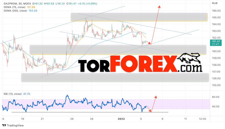This screenshot has width=225, height=129.
Task: Click the L161.31 low price value
Action: (x=60, y=4)
